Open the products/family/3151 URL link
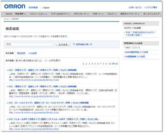This screenshot has height=133, width=164. 34,113
